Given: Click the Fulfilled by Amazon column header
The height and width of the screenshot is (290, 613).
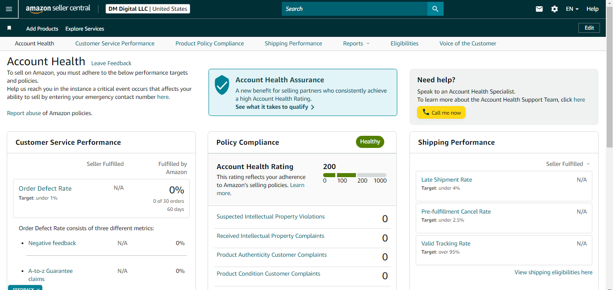Looking at the screenshot, I should click(x=173, y=168).
